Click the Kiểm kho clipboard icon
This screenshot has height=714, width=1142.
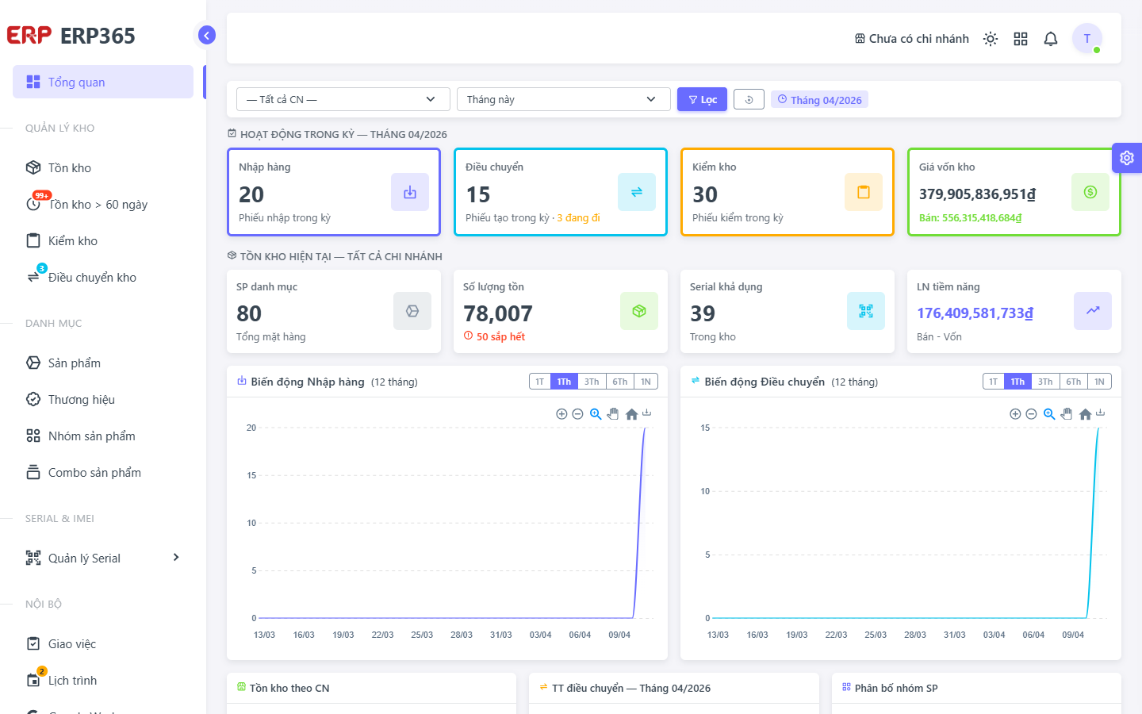(864, 192)
